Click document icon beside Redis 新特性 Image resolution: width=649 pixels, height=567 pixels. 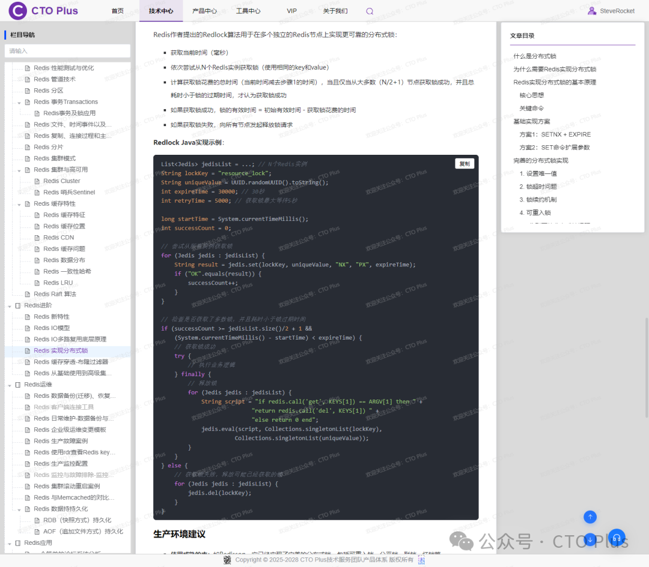coord(28,317)
